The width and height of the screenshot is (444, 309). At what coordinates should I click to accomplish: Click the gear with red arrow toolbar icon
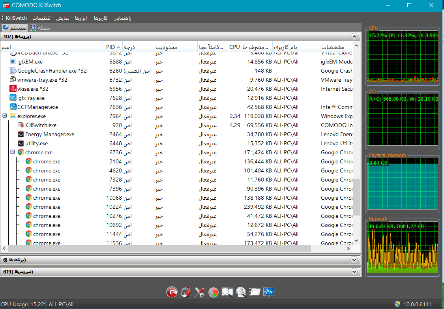tap(186, 292)
